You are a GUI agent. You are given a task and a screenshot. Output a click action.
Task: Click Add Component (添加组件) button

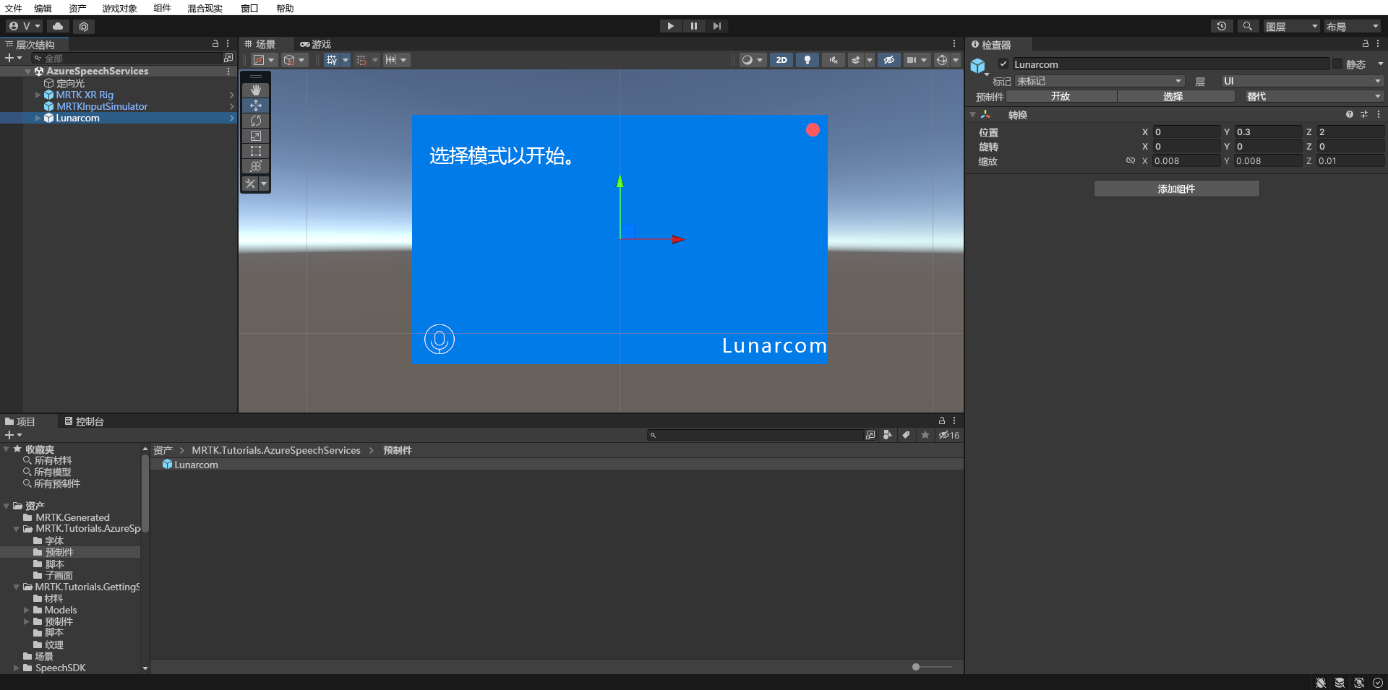pyautogui.click(x=1176, y=189)
